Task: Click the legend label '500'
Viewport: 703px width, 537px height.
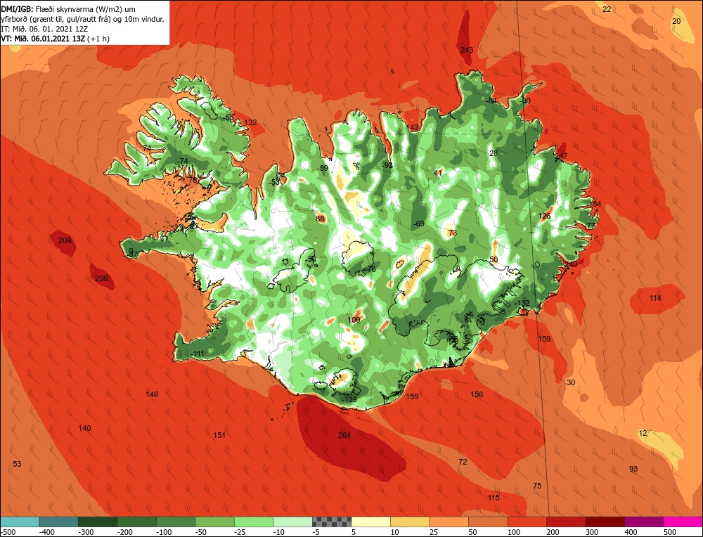Action: coord(670,532)
